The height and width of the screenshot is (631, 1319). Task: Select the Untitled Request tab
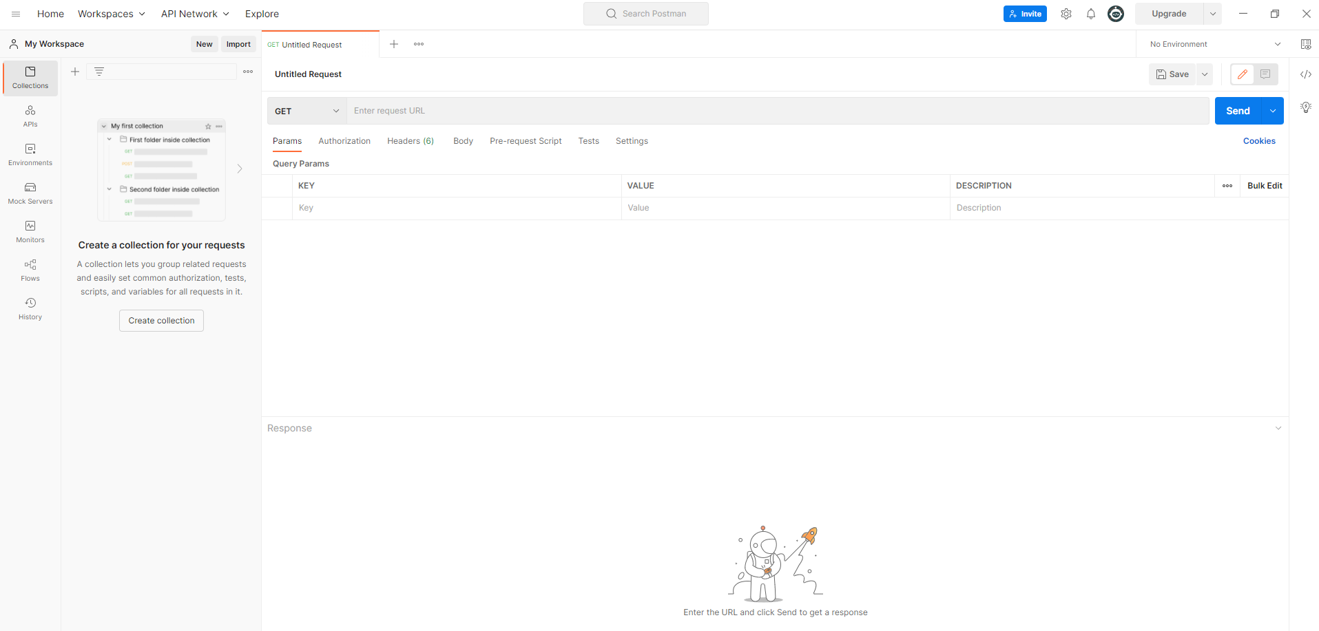(x=320, y=45)
